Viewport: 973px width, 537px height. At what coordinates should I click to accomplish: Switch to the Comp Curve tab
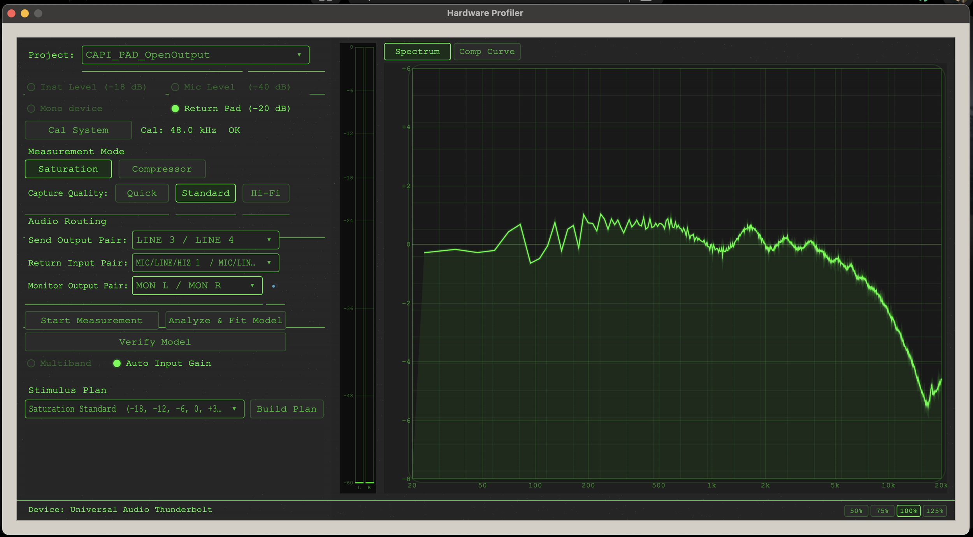pyautogui.click(x=487, y=51)
